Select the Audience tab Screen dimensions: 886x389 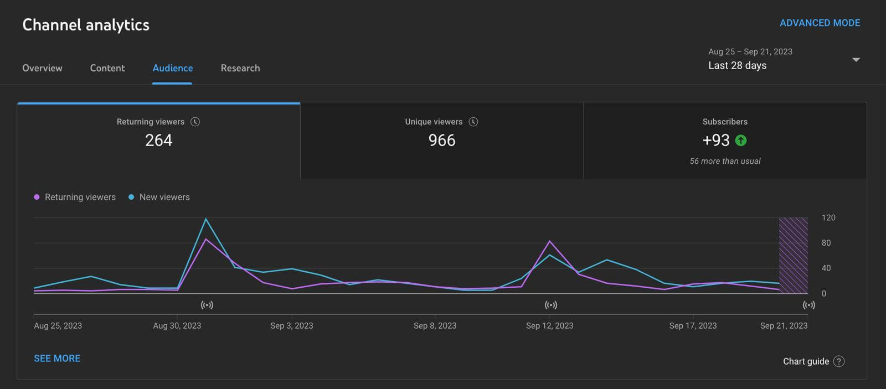tap(173, 68)
